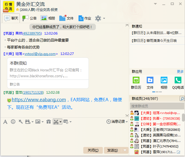Click the security shield icon before eabang link
This screenshot has width=185, height=157.
tap(9, 100)
